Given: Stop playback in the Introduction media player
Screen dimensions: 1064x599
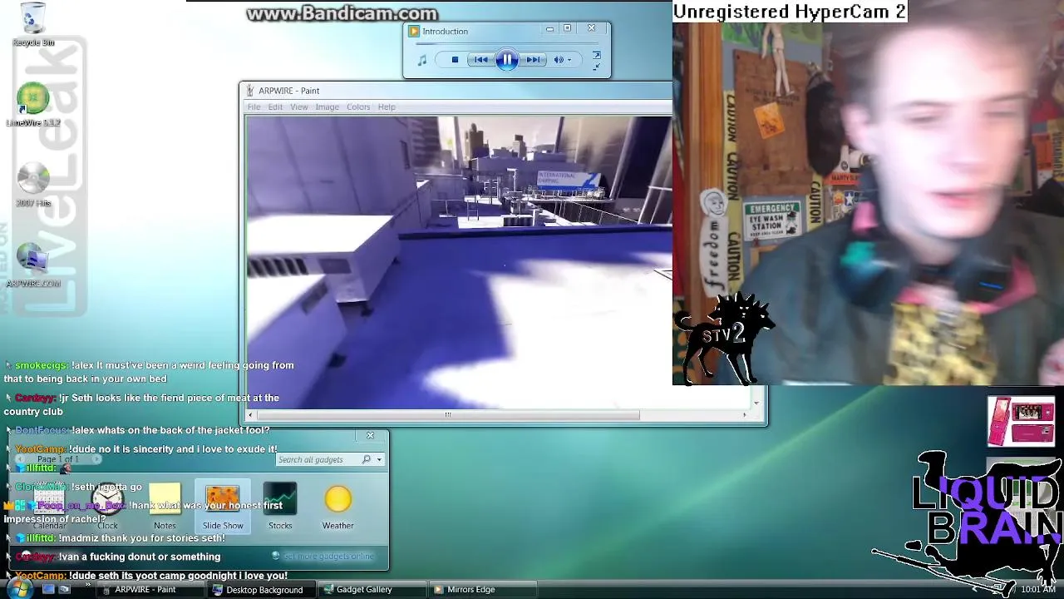Looking at the screenshot, I should (455, 60).
